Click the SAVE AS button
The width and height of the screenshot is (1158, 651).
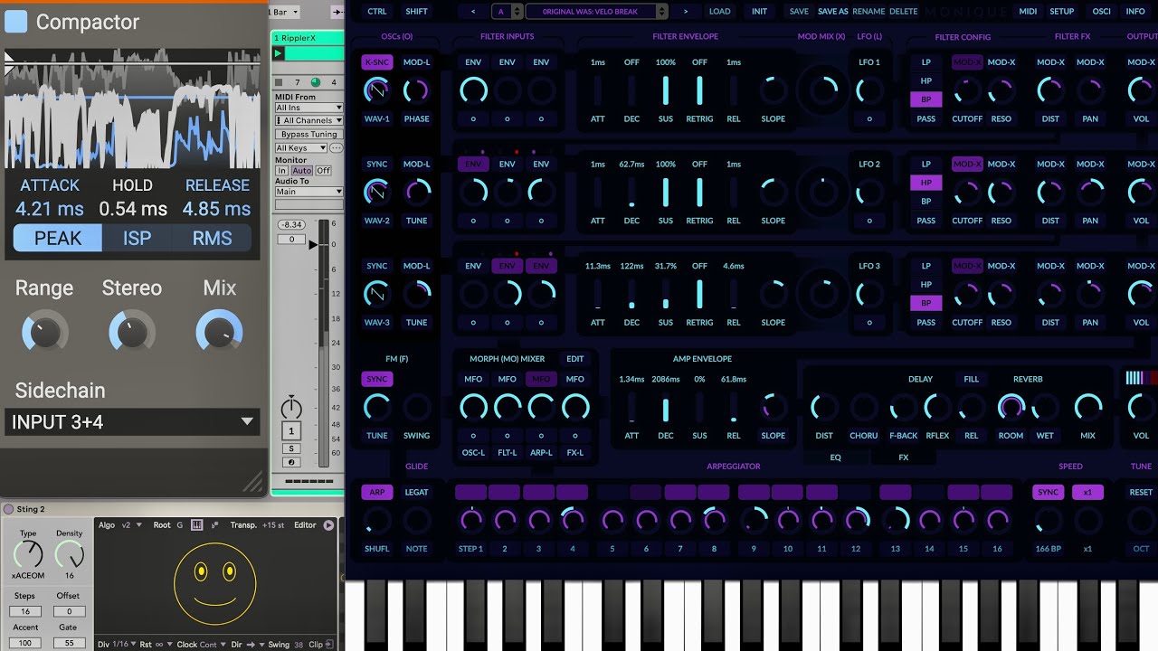[833, 11]
